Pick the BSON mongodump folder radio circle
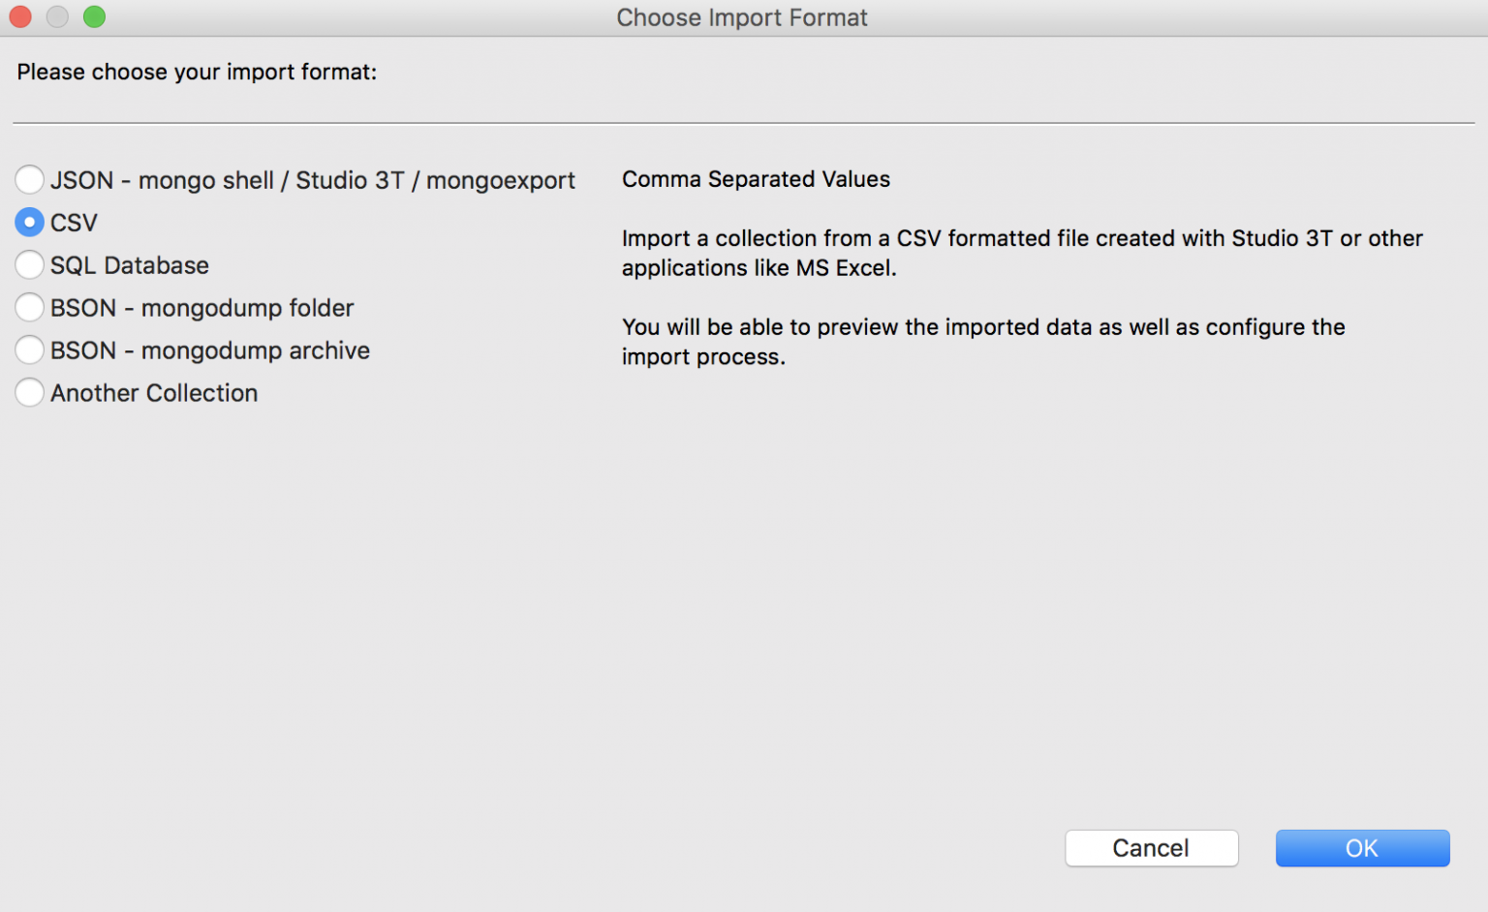The image size is (1488, 912). [29, 307]
